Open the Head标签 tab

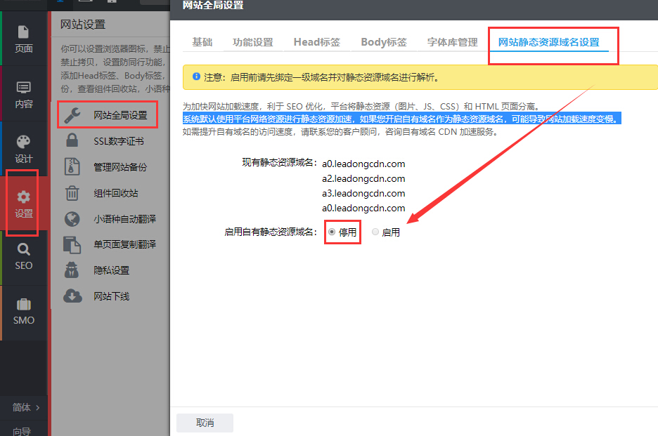click(316, 42)
